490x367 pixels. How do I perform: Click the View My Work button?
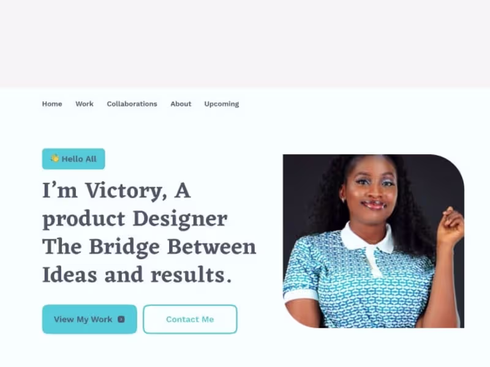[x=89, y=319]
